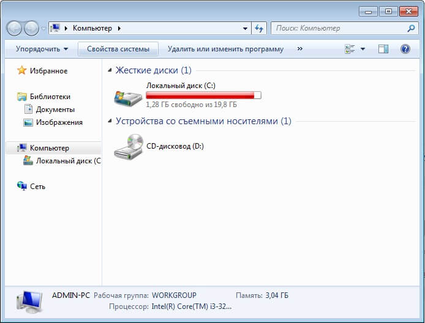Show more toolbar commands with chevron
Image resolution: width=425 pixels, height=323 pixels.
click(x=299, y=49)
